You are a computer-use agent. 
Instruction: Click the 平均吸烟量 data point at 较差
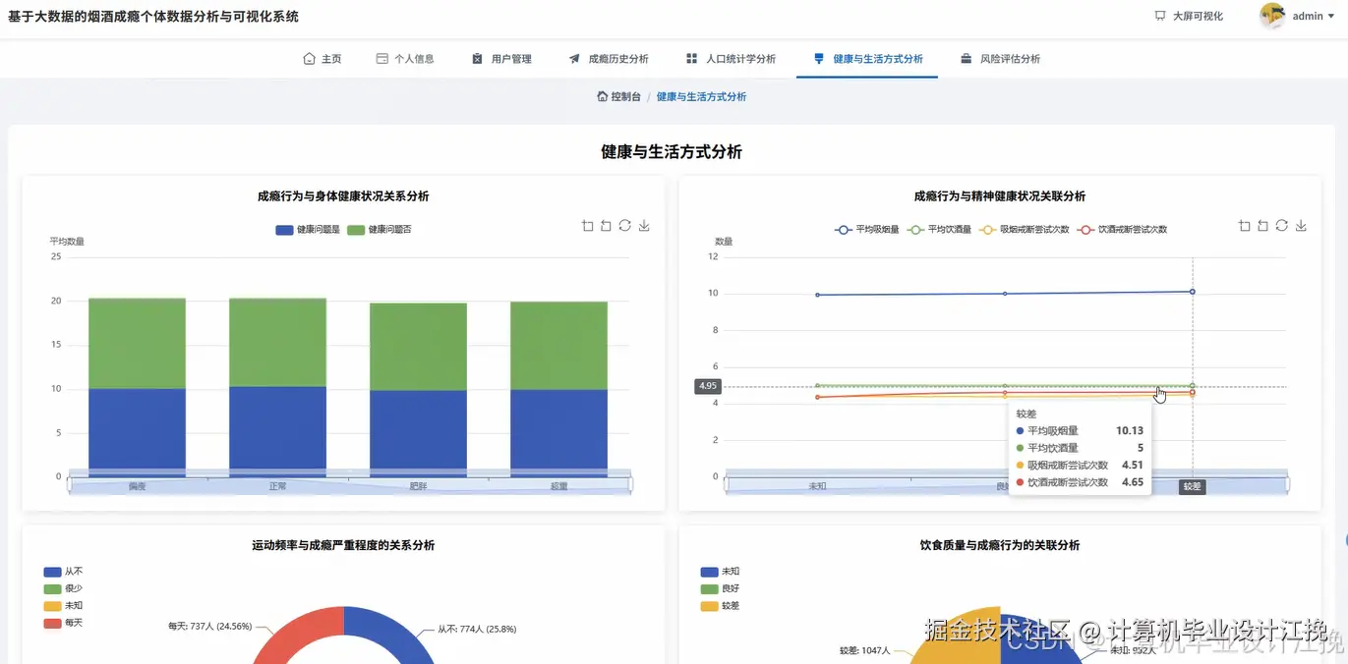pos(1193,292)
